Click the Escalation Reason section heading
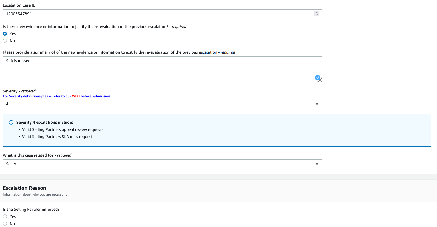The height and width of the screenshot is (227, 437). 25,188
